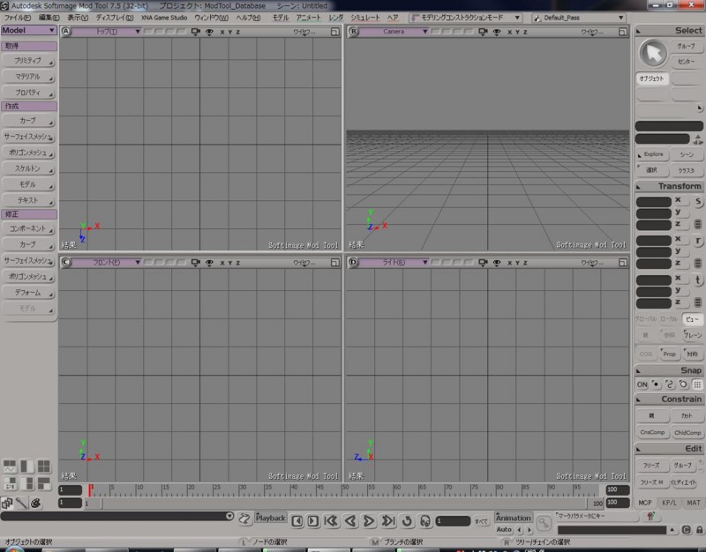The image size is (706, 552).
Task: Click the letter A viewport badge
Action: (x=65, y=32)
